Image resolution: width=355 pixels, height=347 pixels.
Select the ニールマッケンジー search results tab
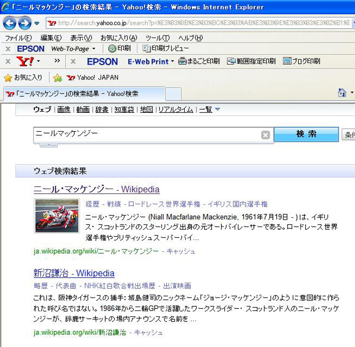pos(84,93)
